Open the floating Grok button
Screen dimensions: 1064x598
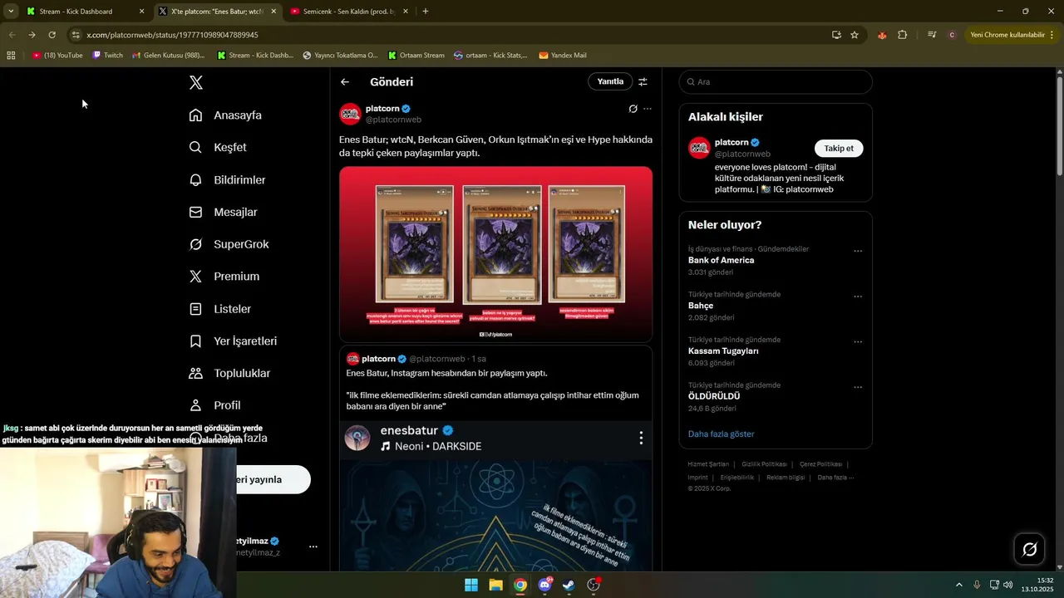pos(1029,549)
